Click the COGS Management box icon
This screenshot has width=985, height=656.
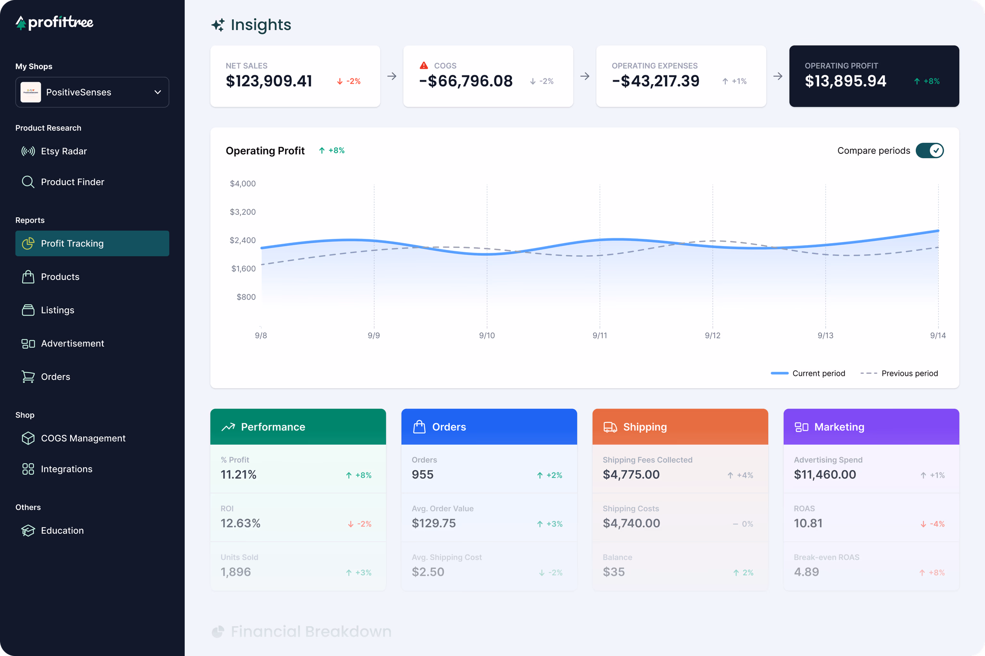28,438
